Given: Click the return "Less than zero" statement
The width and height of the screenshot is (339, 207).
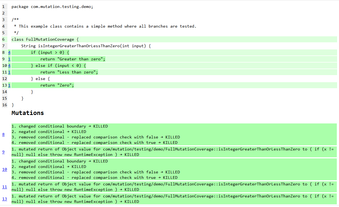Looking at the screenshot, I should [x=69, y=72].
